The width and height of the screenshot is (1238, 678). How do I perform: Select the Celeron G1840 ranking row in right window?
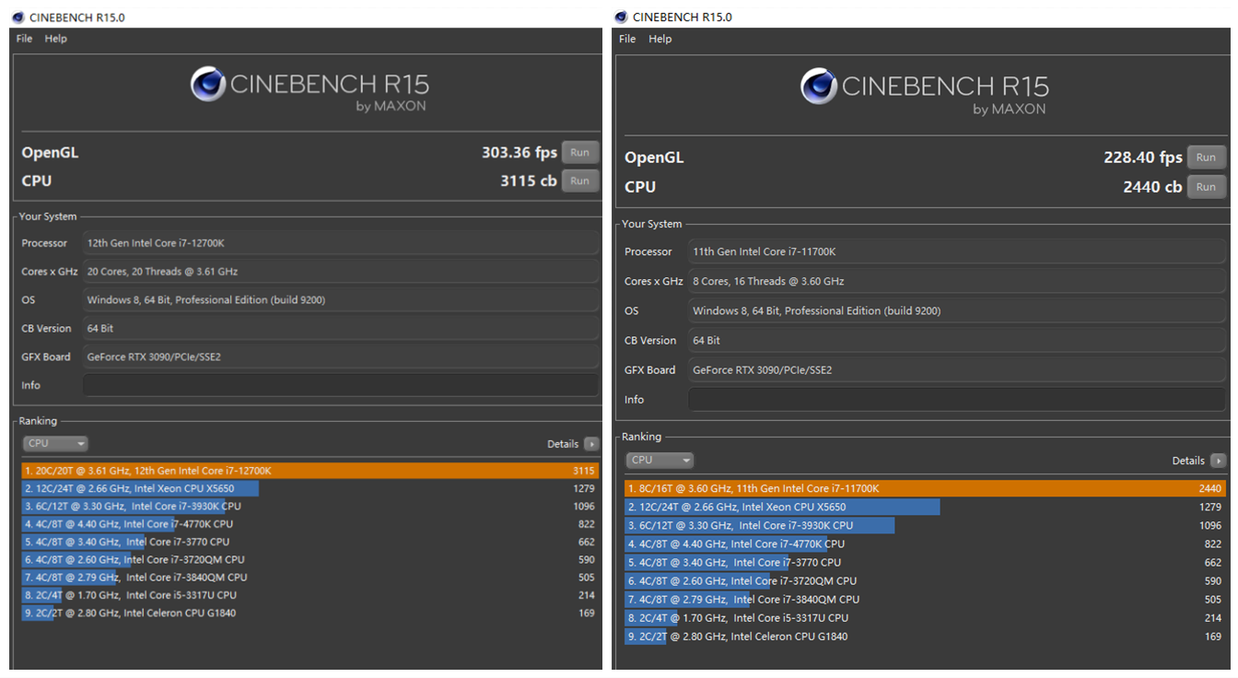coord(924,637)
